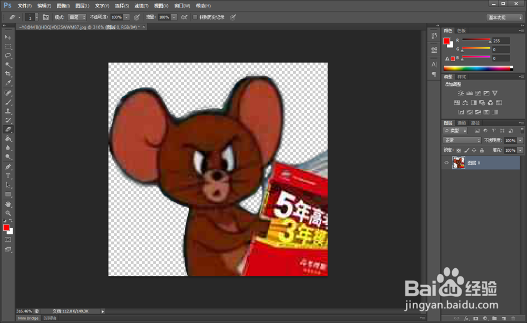Select the Clone Stamp tool

pos(8,111)
